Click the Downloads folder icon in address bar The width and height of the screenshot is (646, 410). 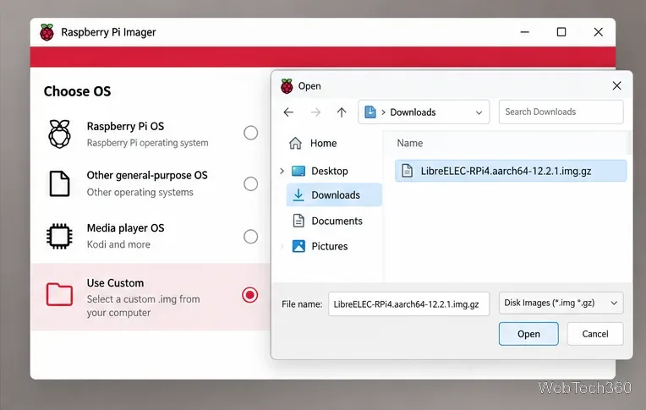[370, 112]
